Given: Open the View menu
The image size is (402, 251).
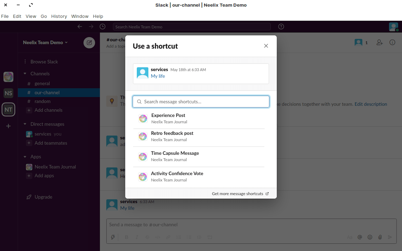Looking at the screenshot, I should pyautogui.click(x=31, y=16).
